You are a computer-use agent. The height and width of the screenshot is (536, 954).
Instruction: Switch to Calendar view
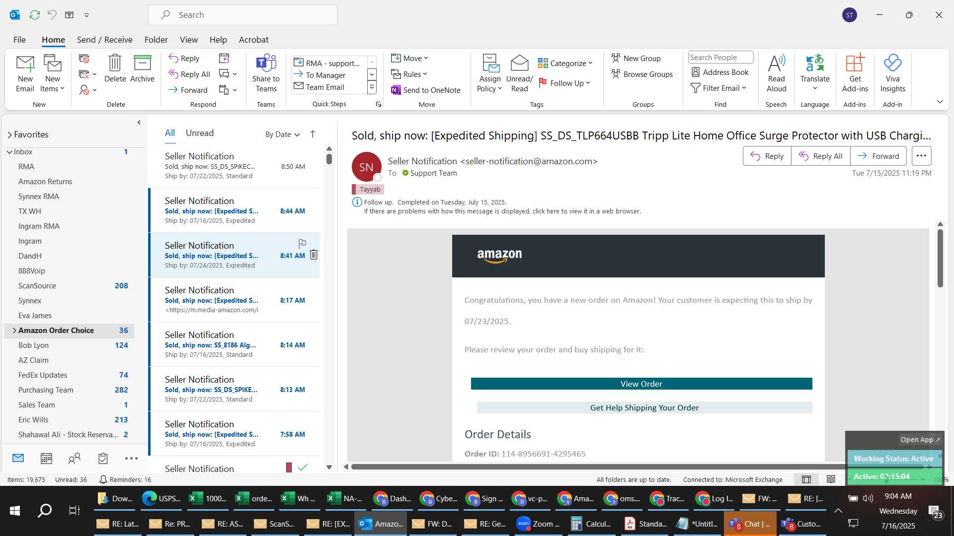(x=46, y=458)
